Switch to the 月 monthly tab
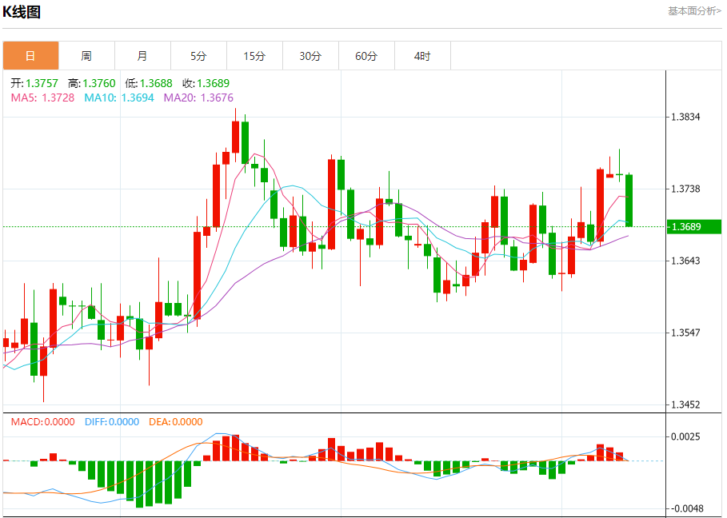727x518 pixels. click(143, 56)
